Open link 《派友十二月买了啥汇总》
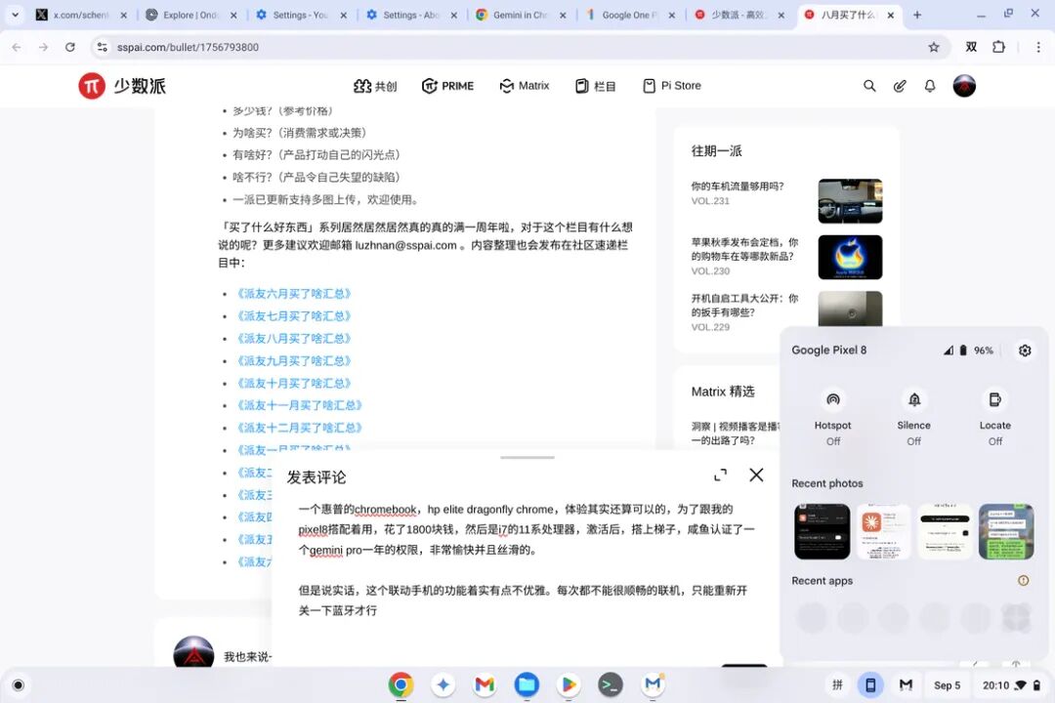 tap(299, 428)
